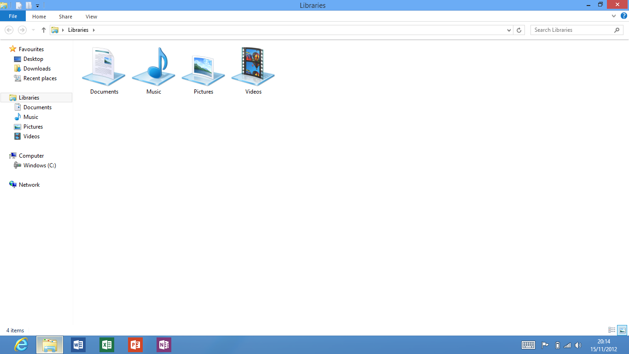Open Help via the blue question mark
This screenshot has height=354, width=629.
click(624, 16)
